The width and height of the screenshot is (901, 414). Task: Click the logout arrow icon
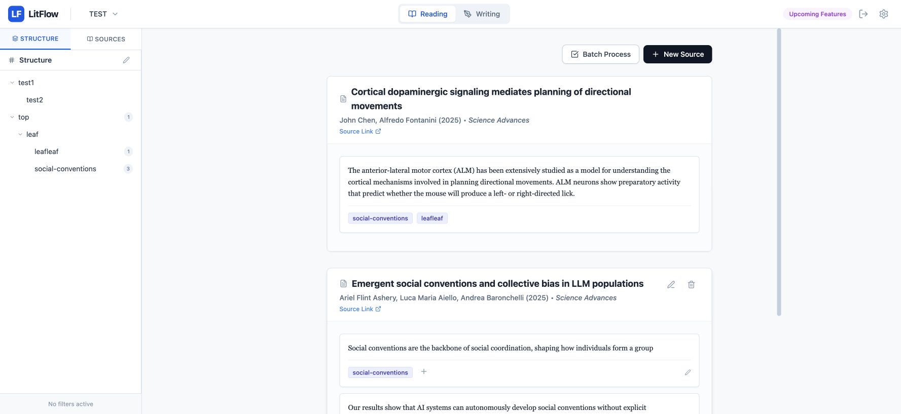863,14
